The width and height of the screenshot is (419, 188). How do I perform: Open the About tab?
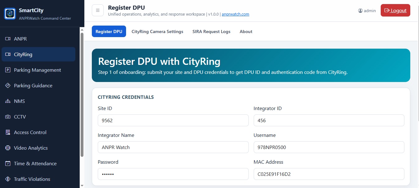click(x=246, y=31)
